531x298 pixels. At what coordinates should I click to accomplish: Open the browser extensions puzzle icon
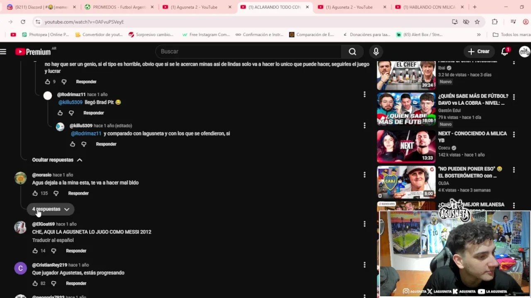click(x=494, y=22)
